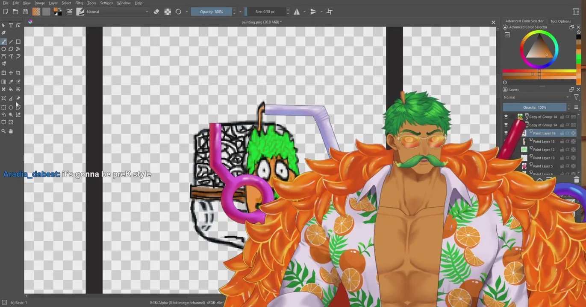Open the File menu

pyautogui.click(x=6, y=3)
